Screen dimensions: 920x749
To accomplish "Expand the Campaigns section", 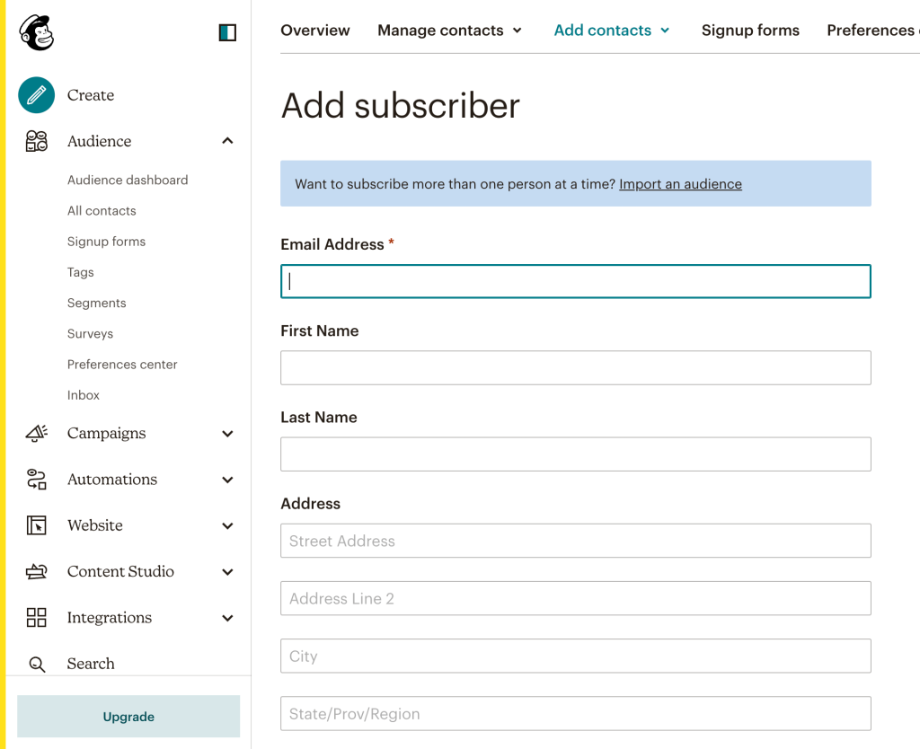I will click(x=227, y=433).
